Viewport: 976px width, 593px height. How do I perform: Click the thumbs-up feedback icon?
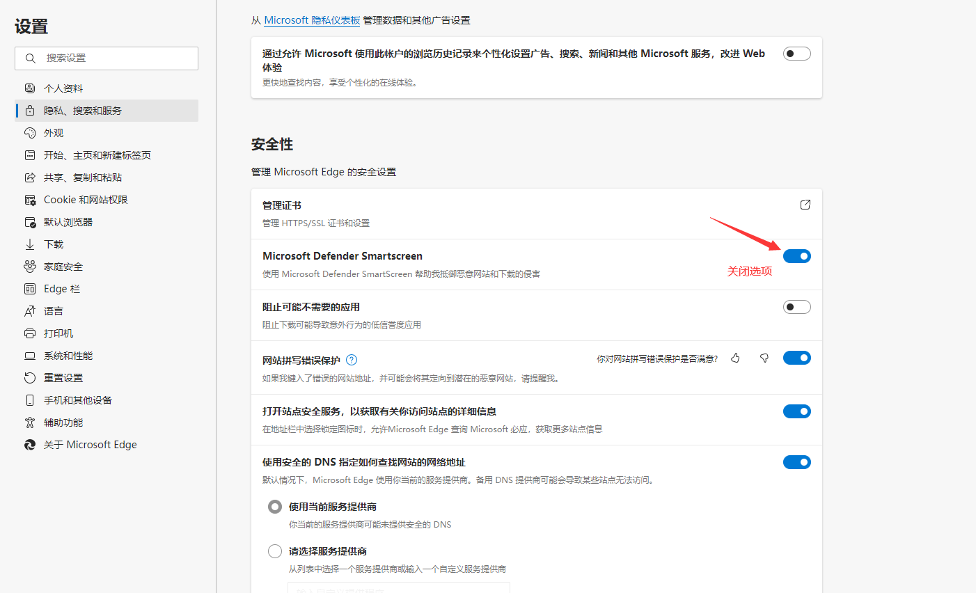tap(735, 358)
